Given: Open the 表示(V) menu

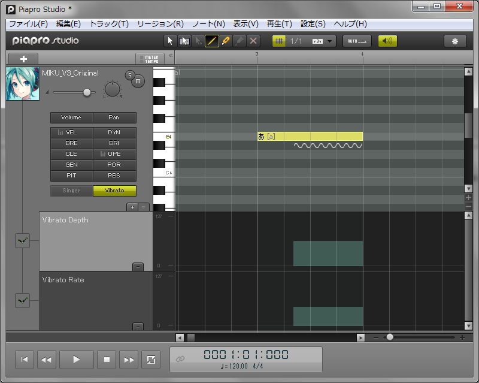Looking at the screenshot, I should tap(246, 24).
